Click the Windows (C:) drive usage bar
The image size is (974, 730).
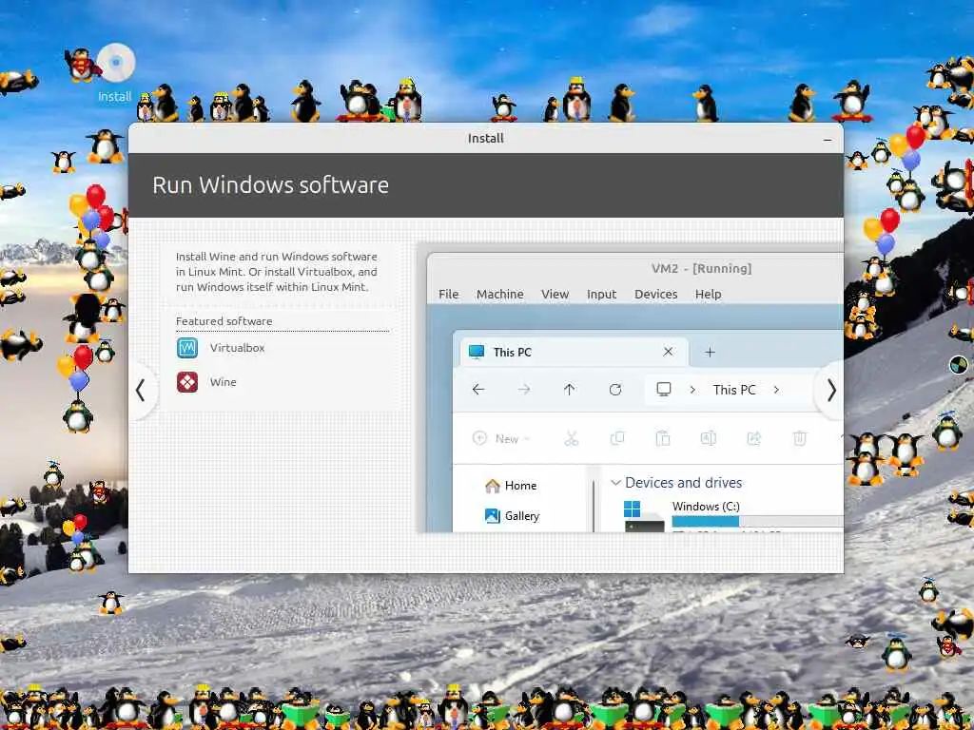pos(757,522)
